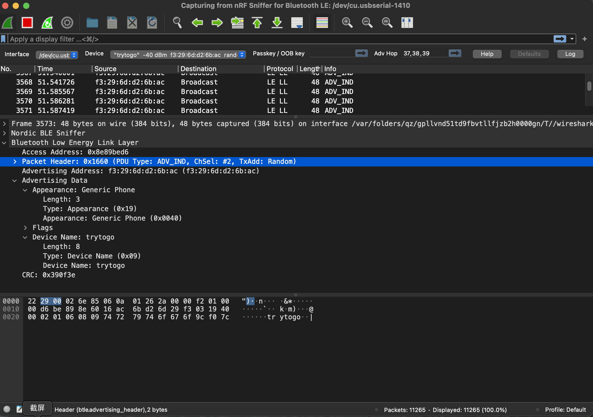Go back to previous packet arrow

(197, 23)
